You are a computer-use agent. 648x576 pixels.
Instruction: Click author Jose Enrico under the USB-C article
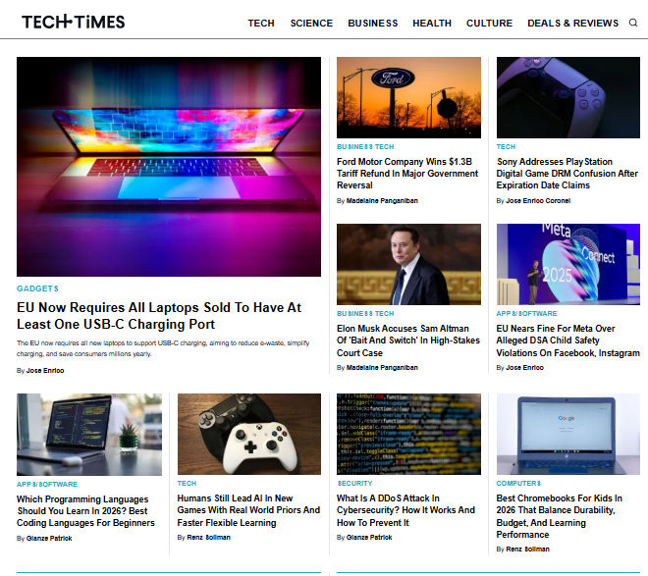pyautogui.click(x=45, y=371)
